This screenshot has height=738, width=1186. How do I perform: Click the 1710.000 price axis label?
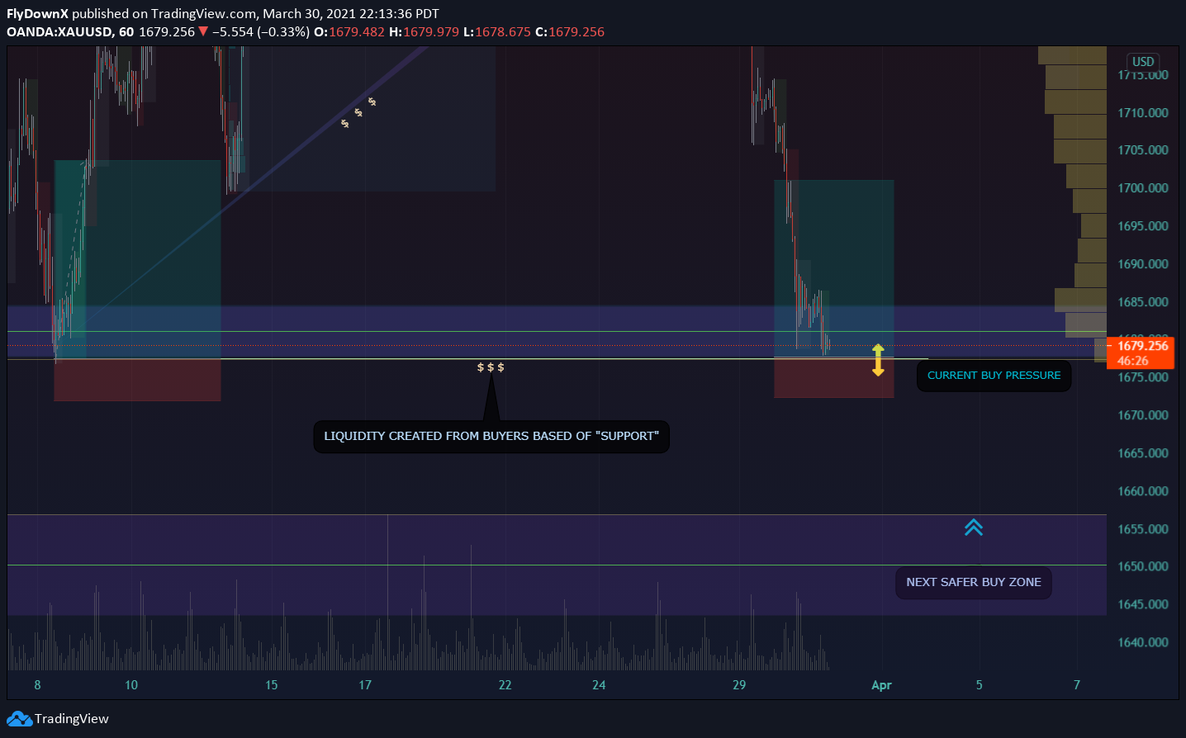pos(1143,112)
